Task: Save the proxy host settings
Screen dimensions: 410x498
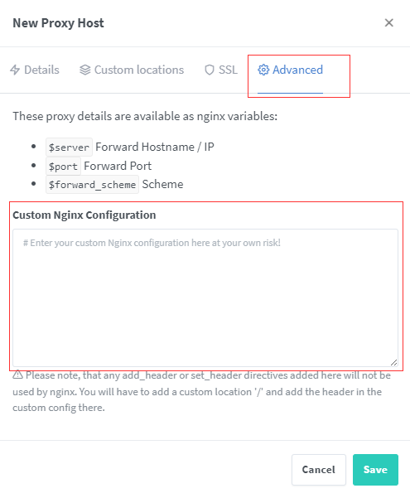Action: click(x=375, y=470)
